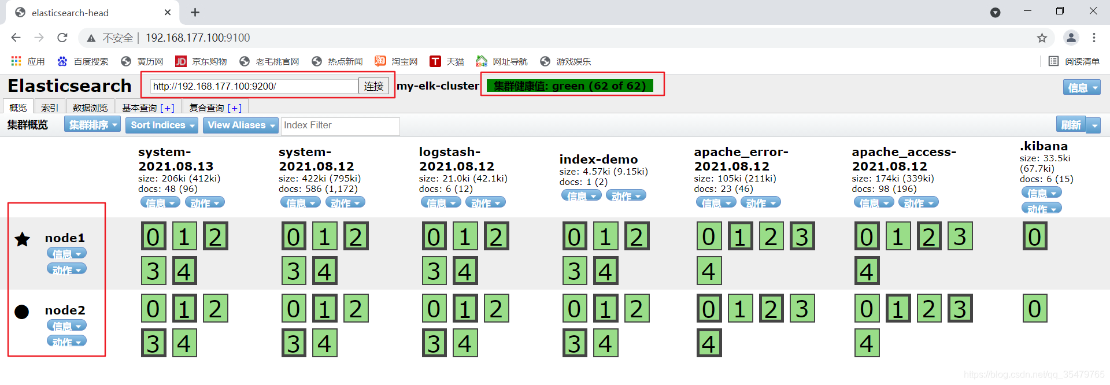Switch to the 概览 tab
1110x385 pixels.
[x=18, y=107]
